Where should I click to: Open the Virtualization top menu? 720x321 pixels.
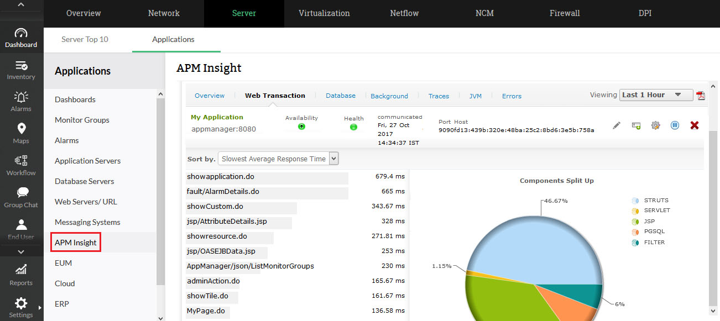click(x=324, y=13)
